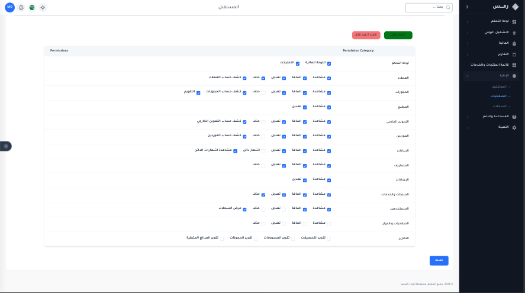Image resolution: width=525 pixels, height=293 pixels.
Task: Toggle التحليلات checkbox in لوحة التحكم row
Action: (297, 63)
